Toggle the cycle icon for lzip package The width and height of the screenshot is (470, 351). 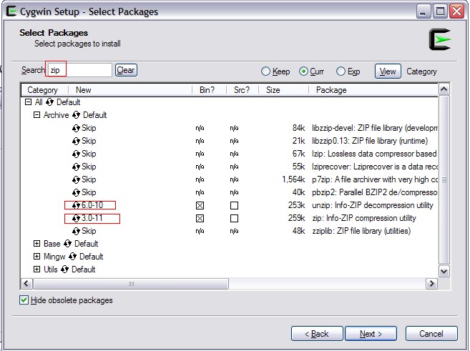pos(76,154)
